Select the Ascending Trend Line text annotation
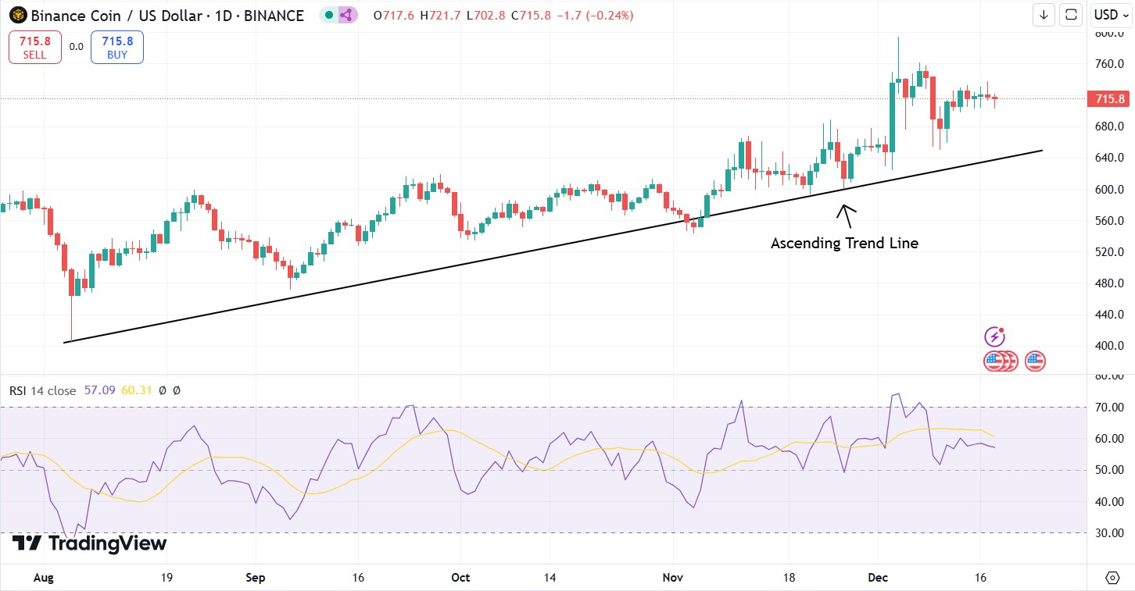Screen dimensions: 1135x591 [844, 244]
